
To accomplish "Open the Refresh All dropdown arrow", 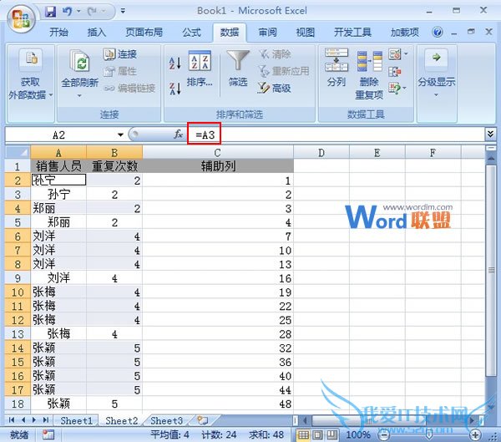I will click(79, 95).
